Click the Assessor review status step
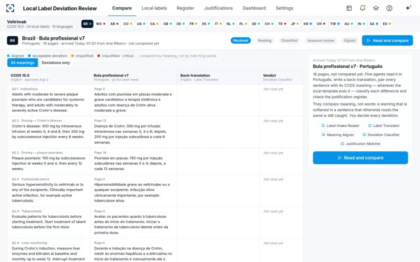This screenshot has height=262, width=420. coord(321,41)
